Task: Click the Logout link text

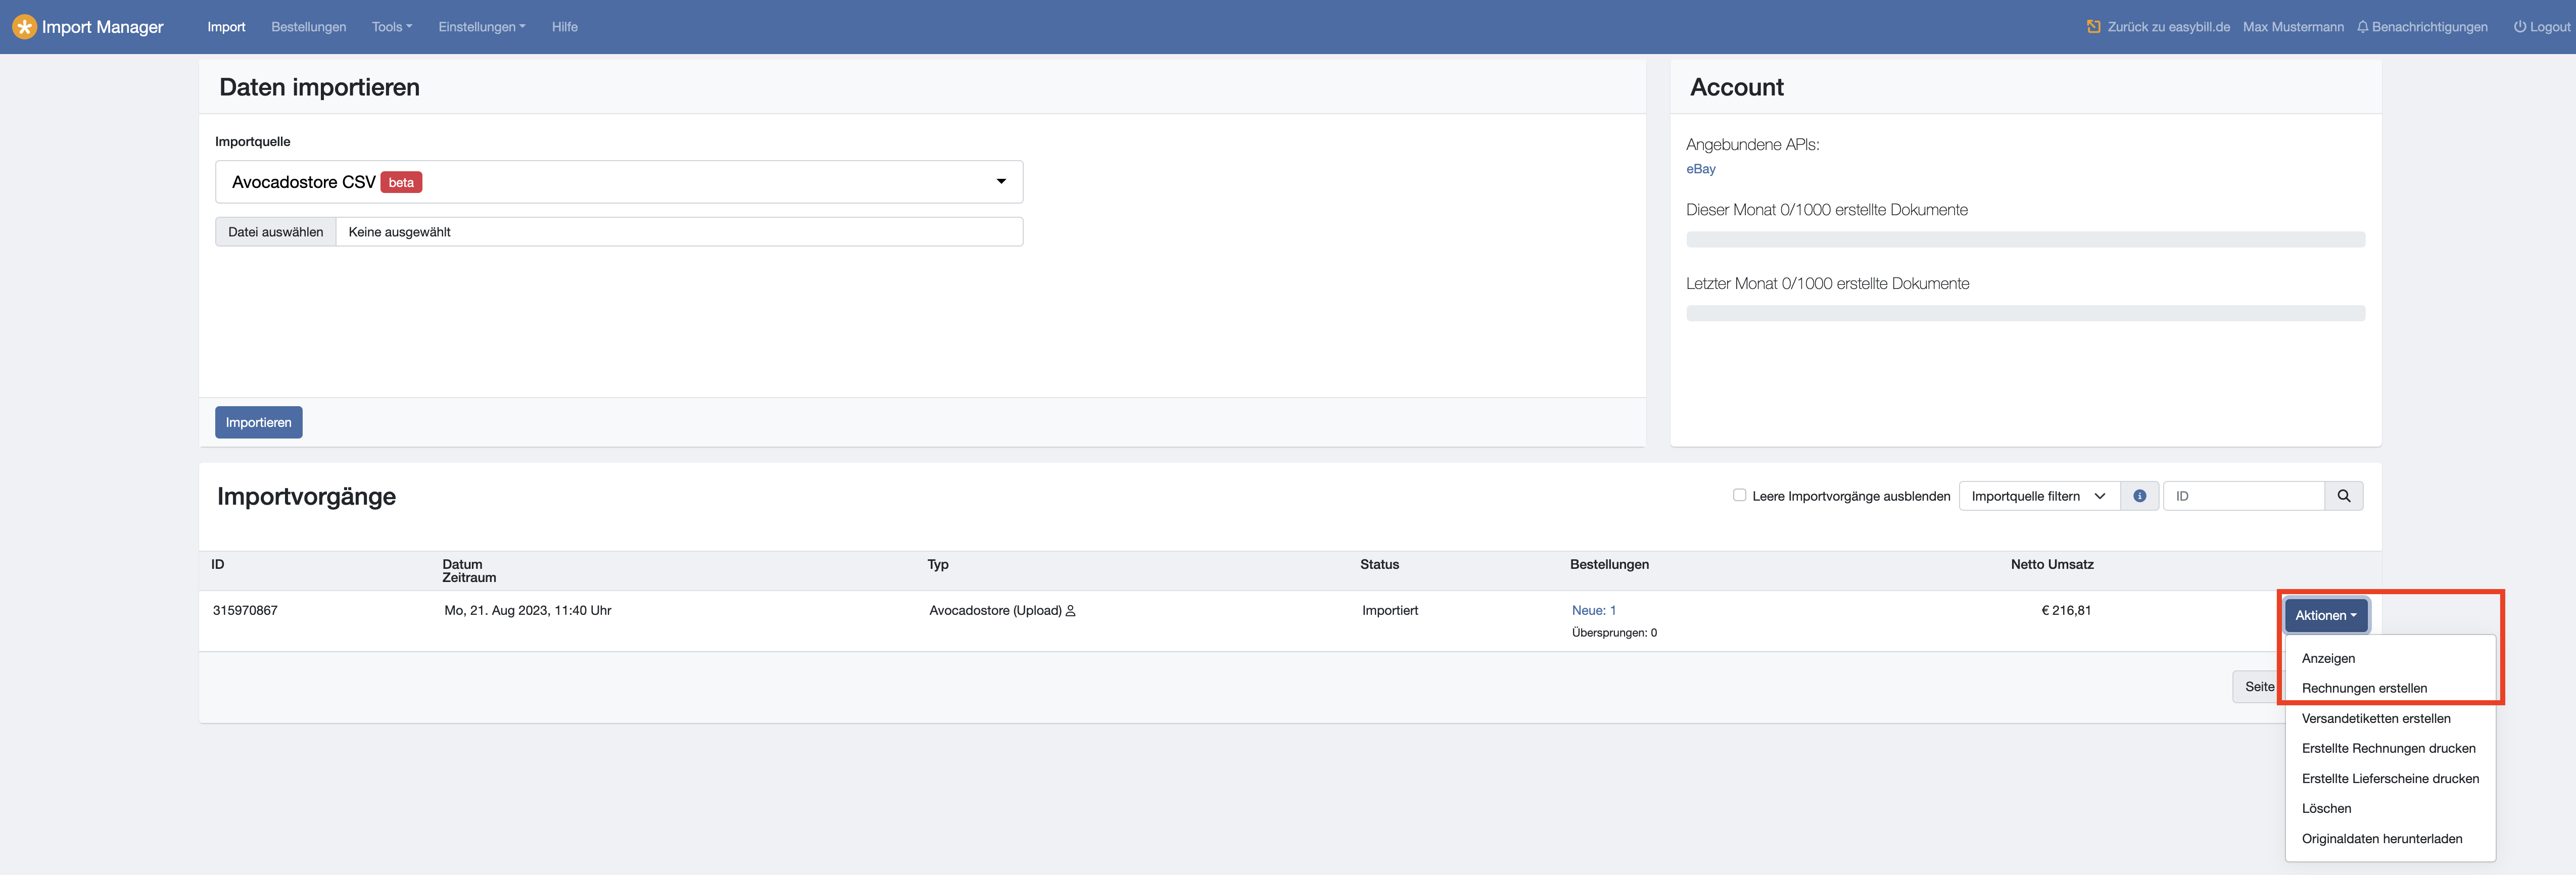Action: point(2549,27)
